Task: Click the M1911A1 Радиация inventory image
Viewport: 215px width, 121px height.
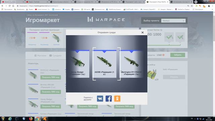Action: click(x=33, y=75)
